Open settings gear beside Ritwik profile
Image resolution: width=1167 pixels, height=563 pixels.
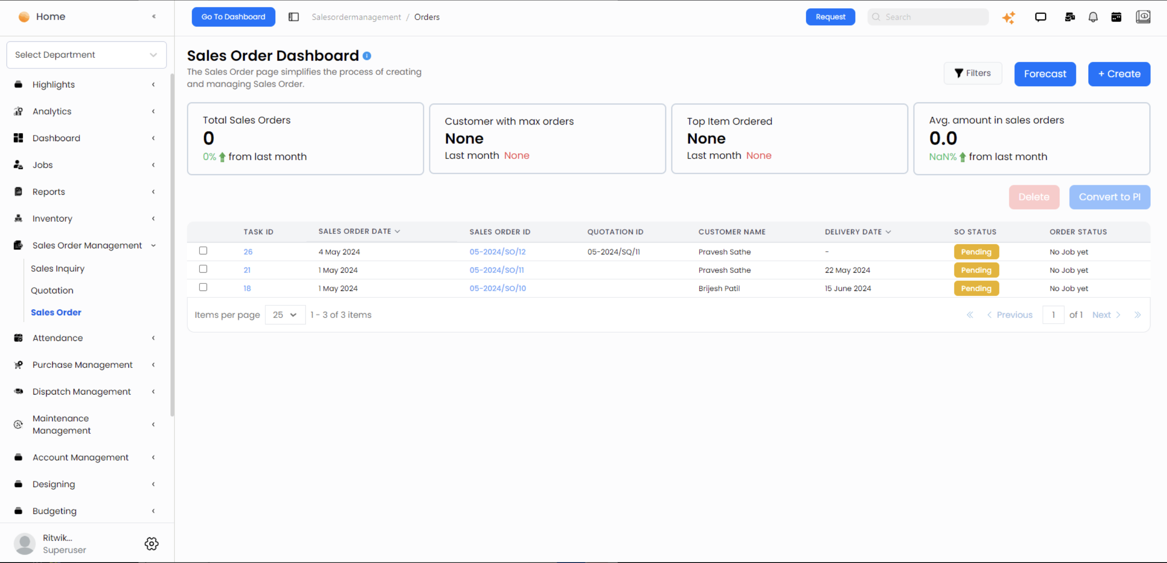tap(151, 543)
